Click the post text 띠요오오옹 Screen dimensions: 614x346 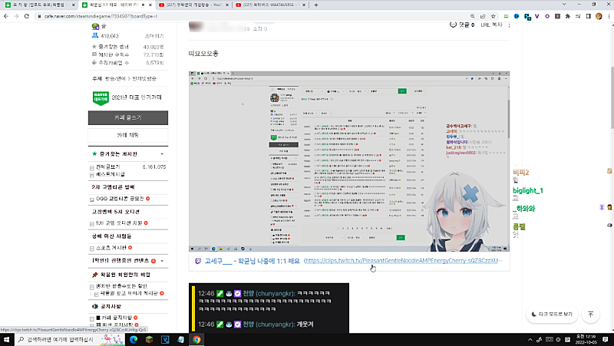pos(203,54)
